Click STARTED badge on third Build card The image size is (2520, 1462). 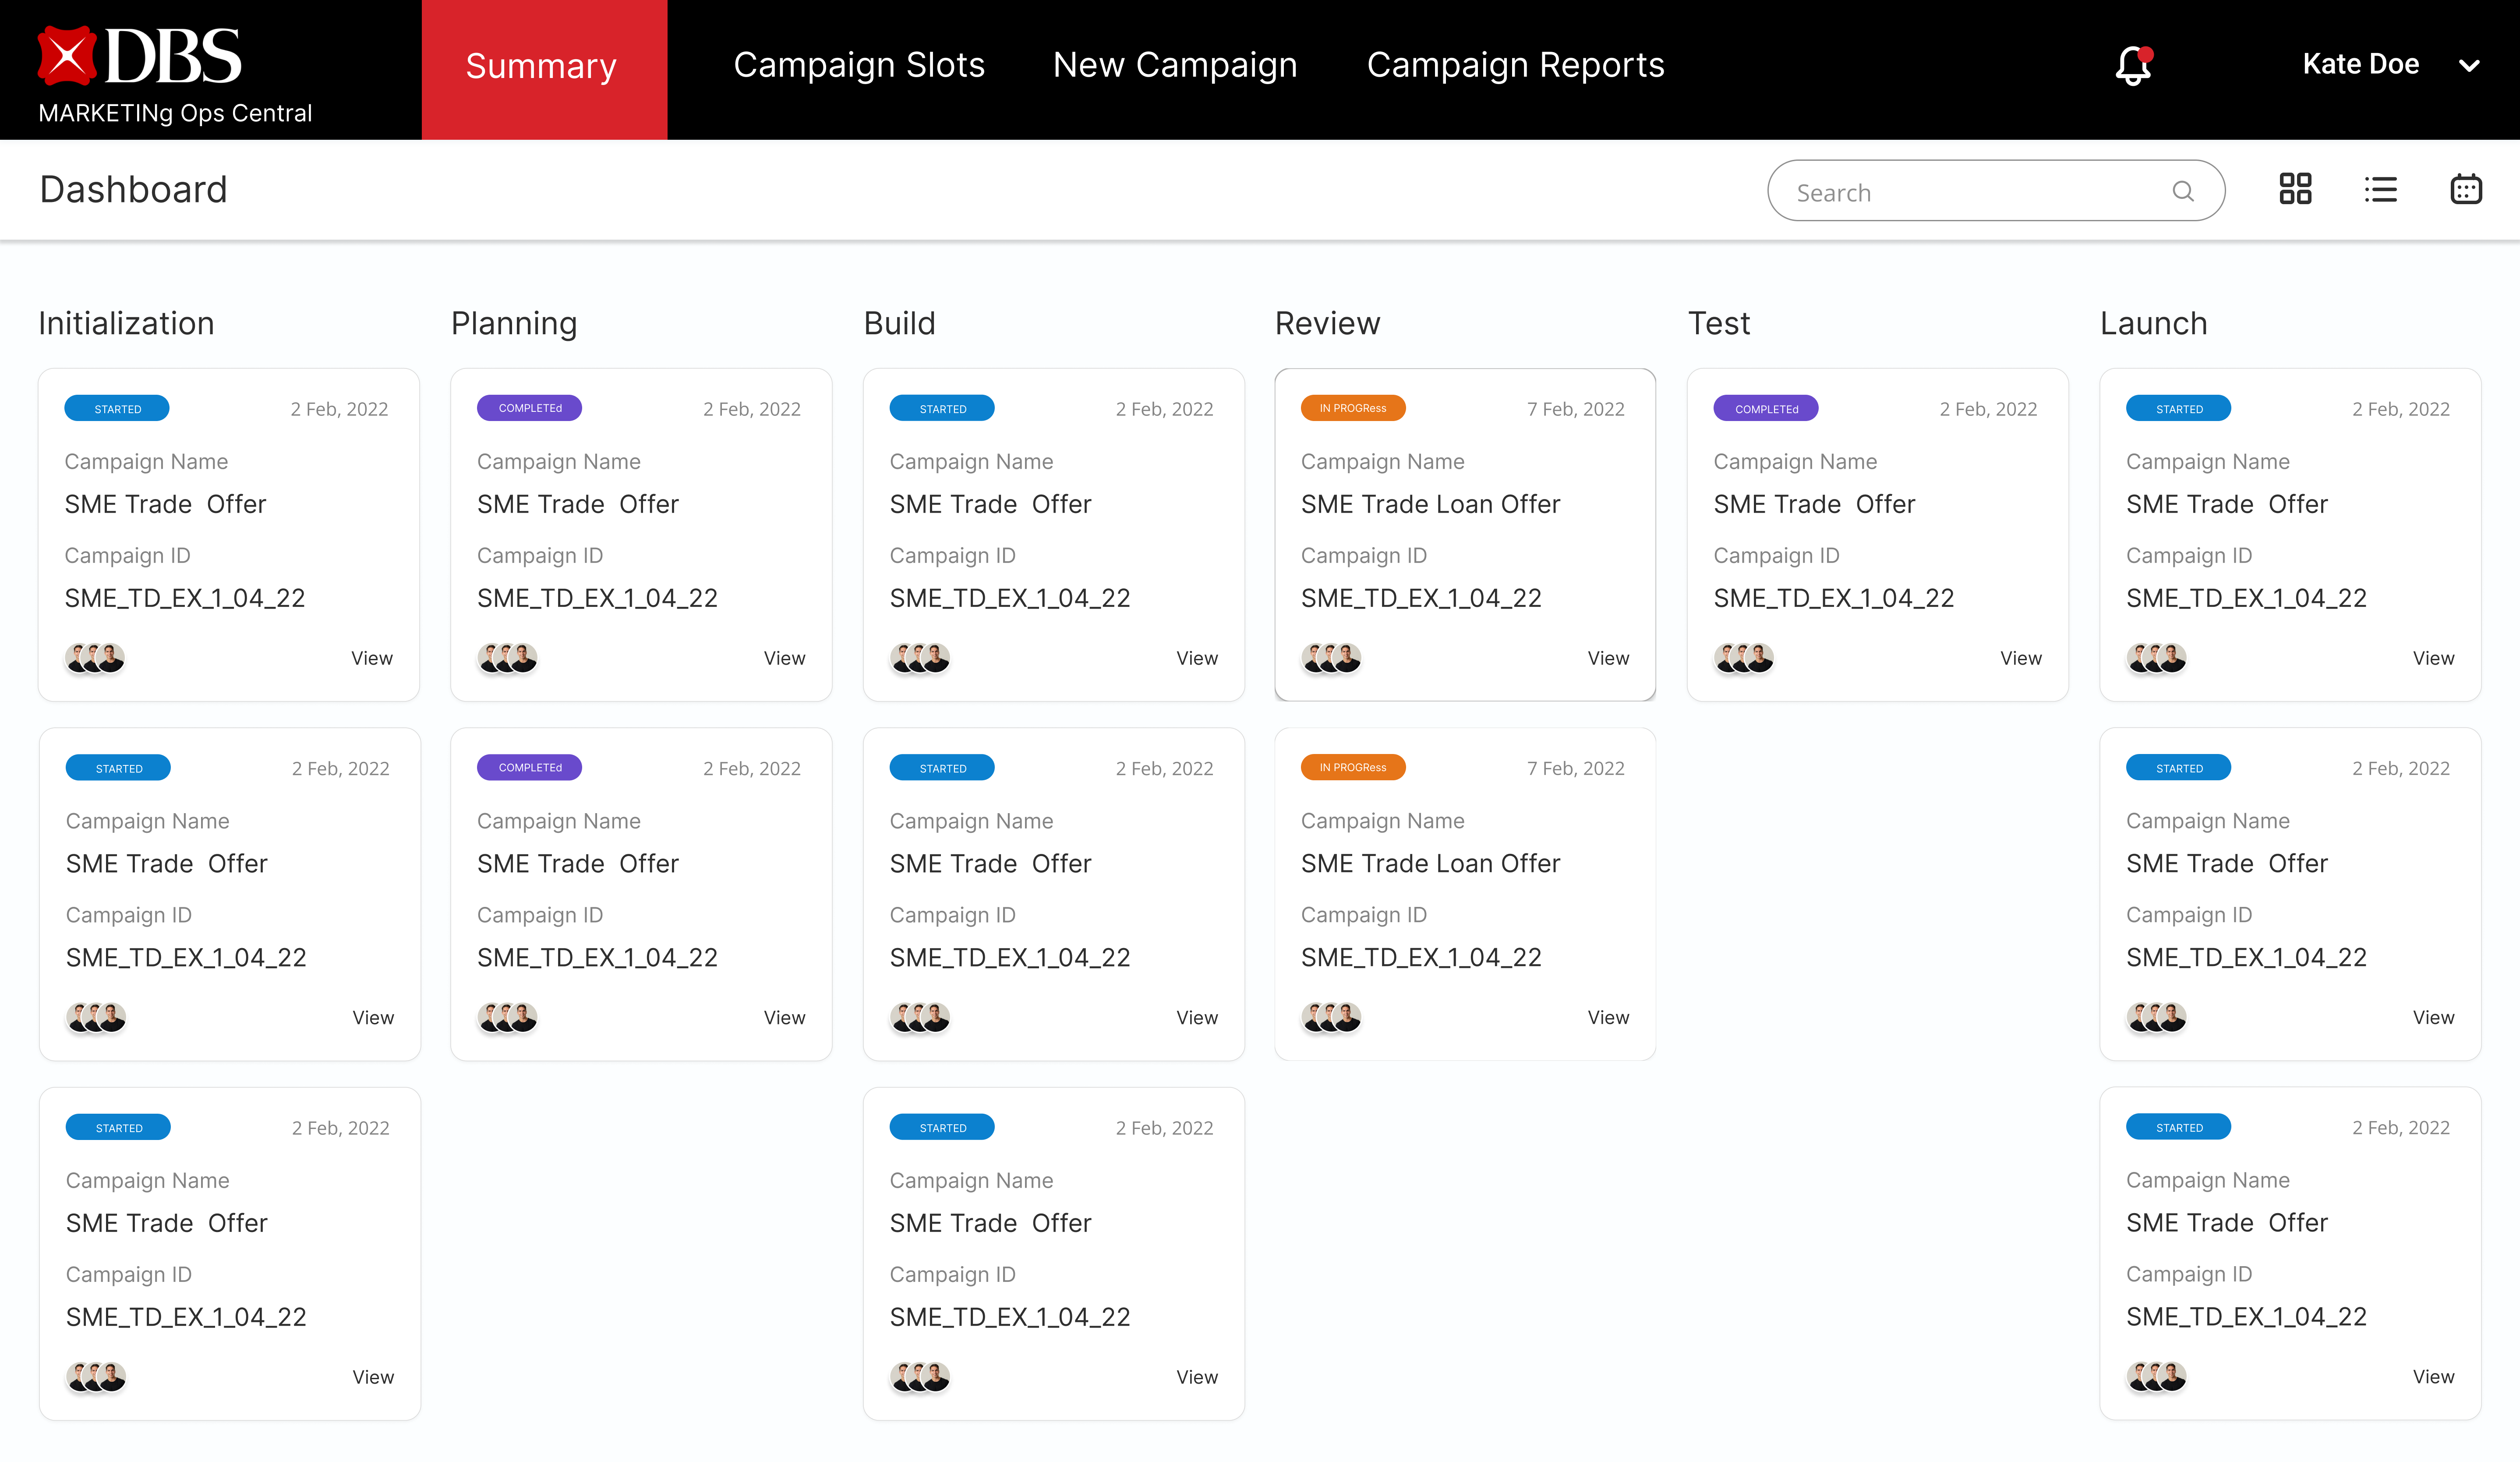point(942,1127)
